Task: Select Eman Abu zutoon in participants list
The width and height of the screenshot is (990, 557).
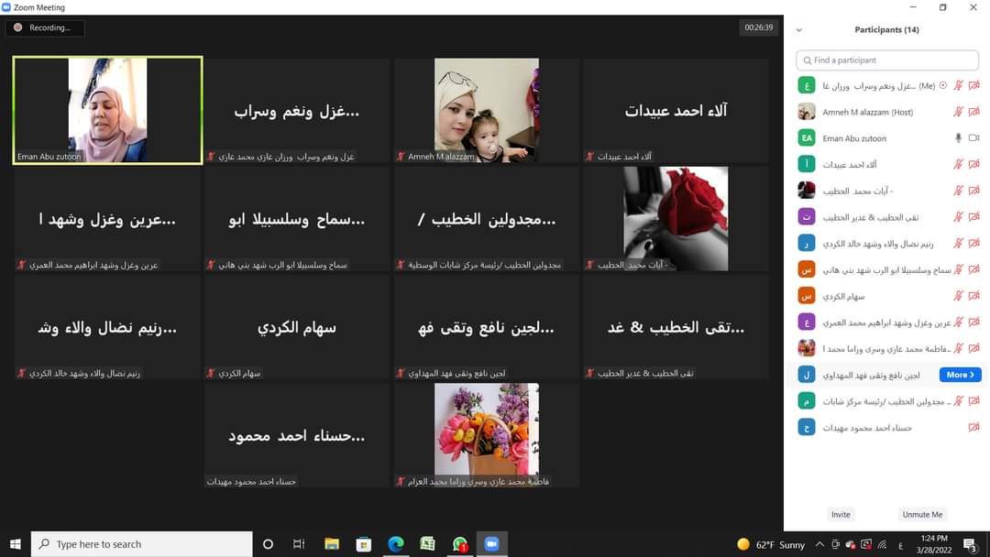Action: coord(854,138)
